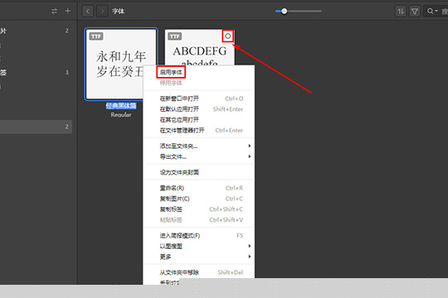Click the font name 经典黑体简 label

coord(121,106)
